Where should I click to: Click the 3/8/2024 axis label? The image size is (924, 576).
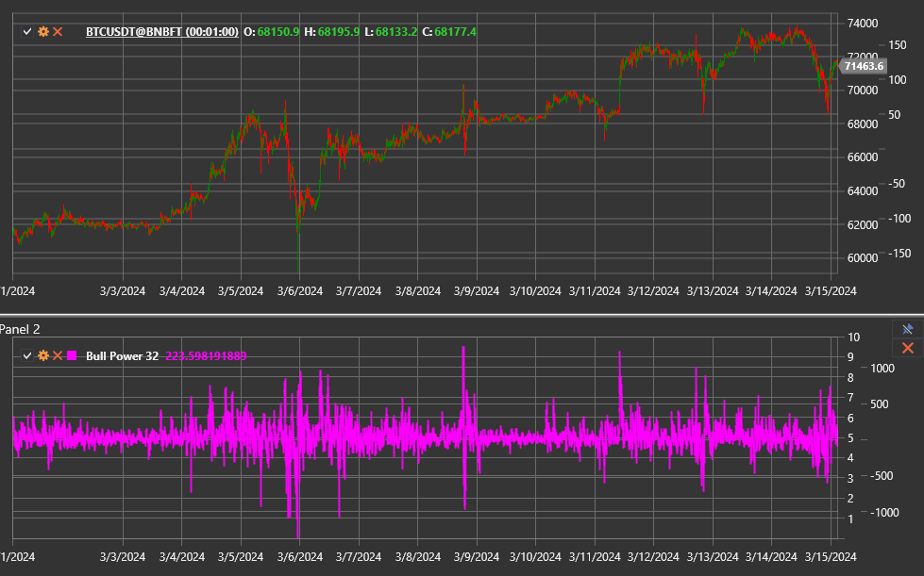(418, 291)
